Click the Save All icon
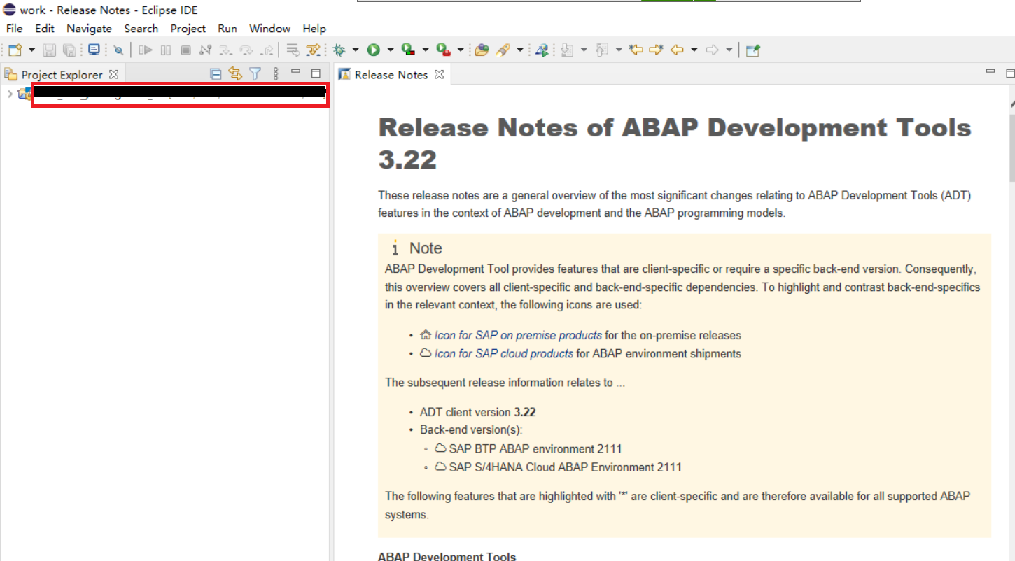This screenshot has height=561, width=1015. tap(69, 50)
